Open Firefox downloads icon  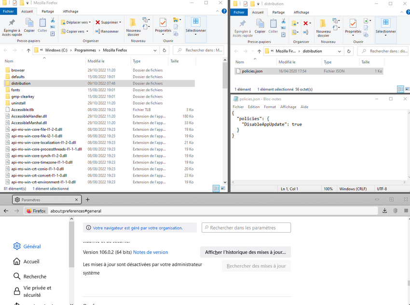pos(384,210)
